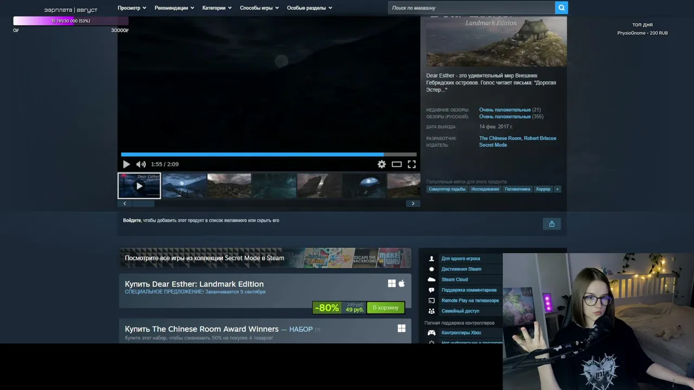
Task: Select the Dear Esther trailer thumbnail
Action: coord(139,186)
